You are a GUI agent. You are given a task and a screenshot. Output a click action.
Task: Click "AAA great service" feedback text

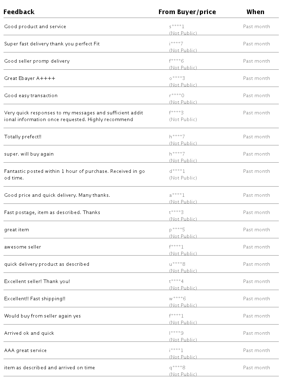click(x=25, y=351)
